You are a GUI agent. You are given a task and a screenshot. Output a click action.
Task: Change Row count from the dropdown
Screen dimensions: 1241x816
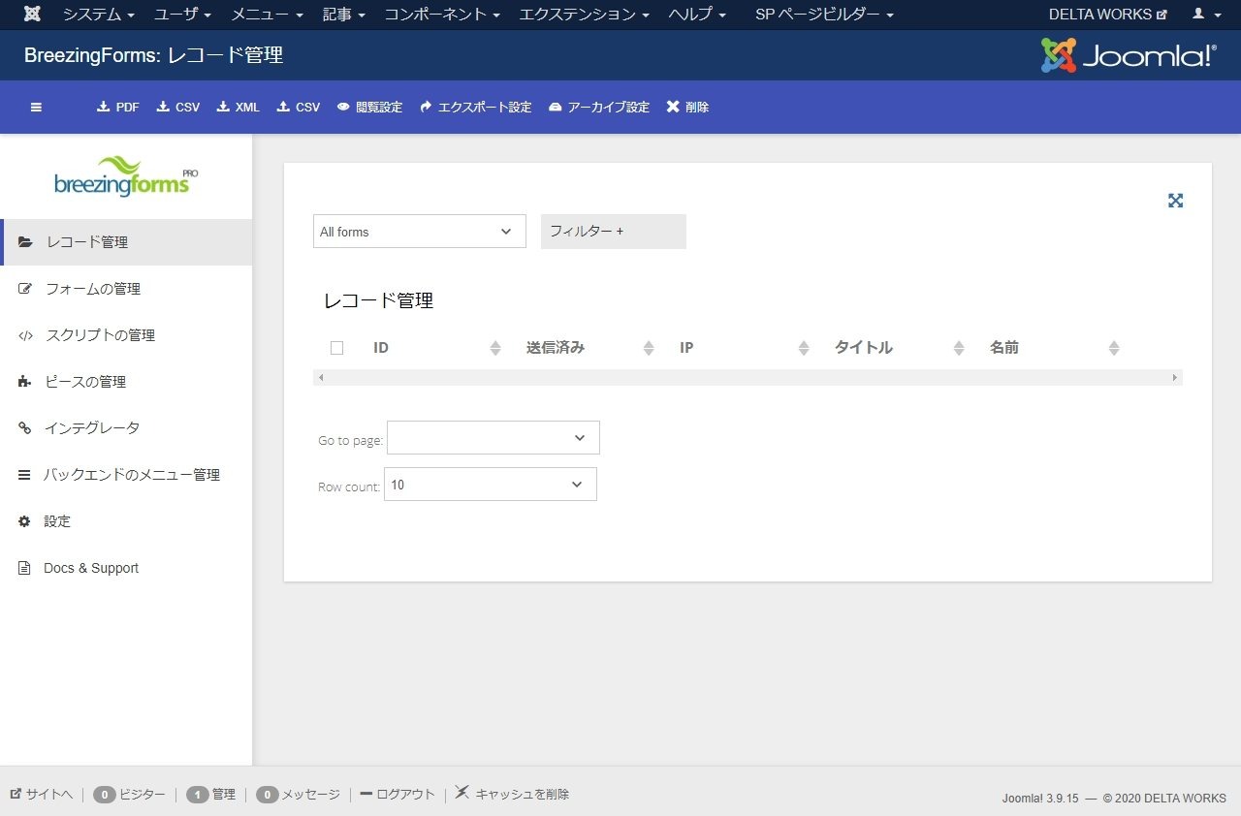click(490, 484)
